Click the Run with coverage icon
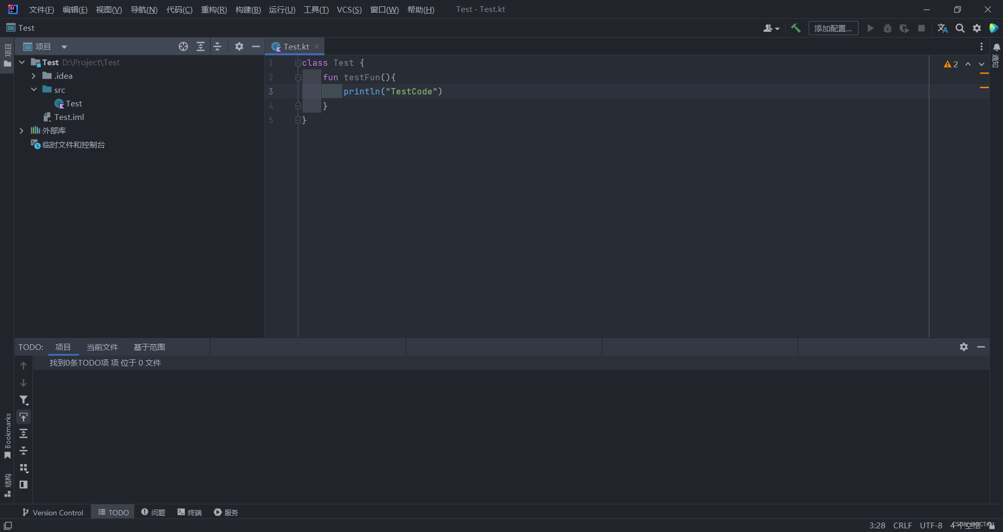Screen dimensions: 1003x532 coord(904,28)
